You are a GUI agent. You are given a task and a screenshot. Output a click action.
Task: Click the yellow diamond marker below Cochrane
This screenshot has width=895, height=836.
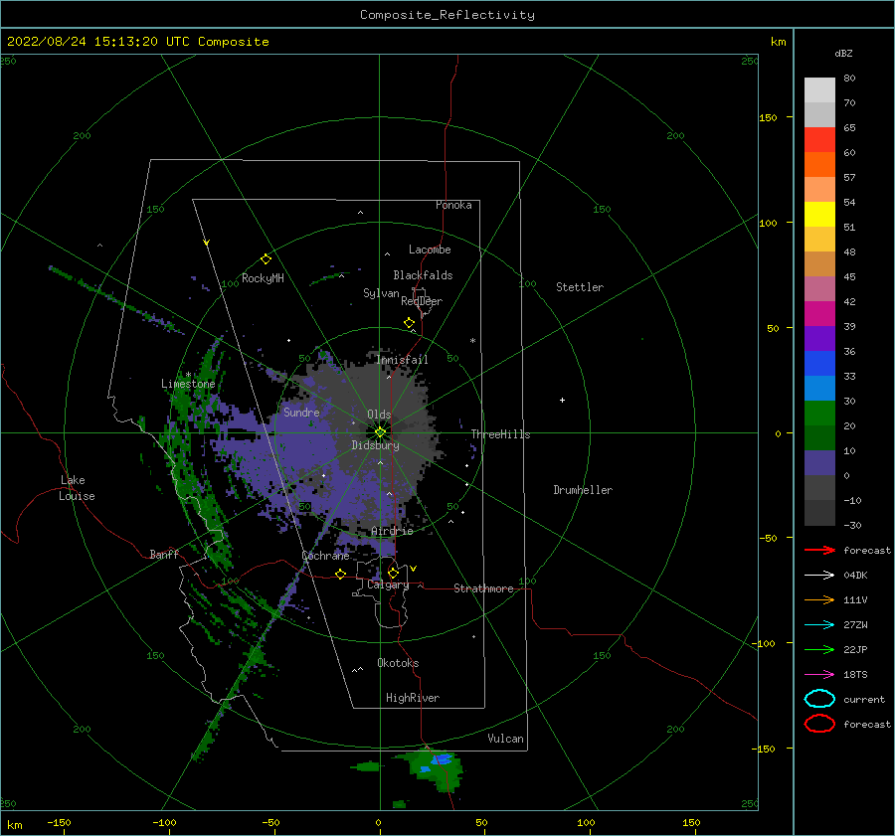click(340, 574)
